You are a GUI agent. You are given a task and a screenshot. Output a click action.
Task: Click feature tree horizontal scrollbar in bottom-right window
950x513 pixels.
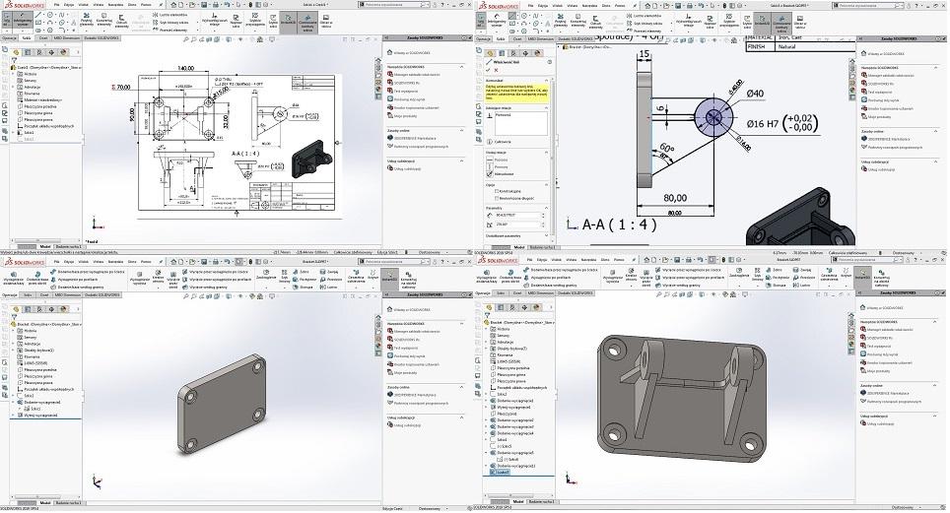pos(519,495)
